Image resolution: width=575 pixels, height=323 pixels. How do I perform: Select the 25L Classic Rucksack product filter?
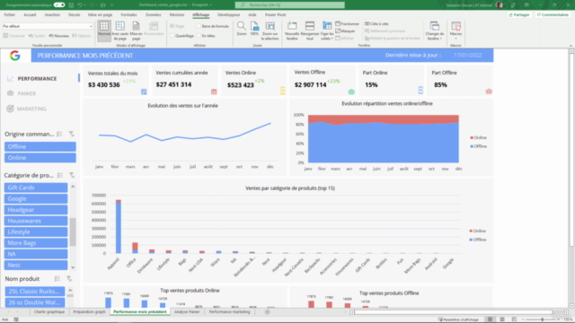pos(35,292)
